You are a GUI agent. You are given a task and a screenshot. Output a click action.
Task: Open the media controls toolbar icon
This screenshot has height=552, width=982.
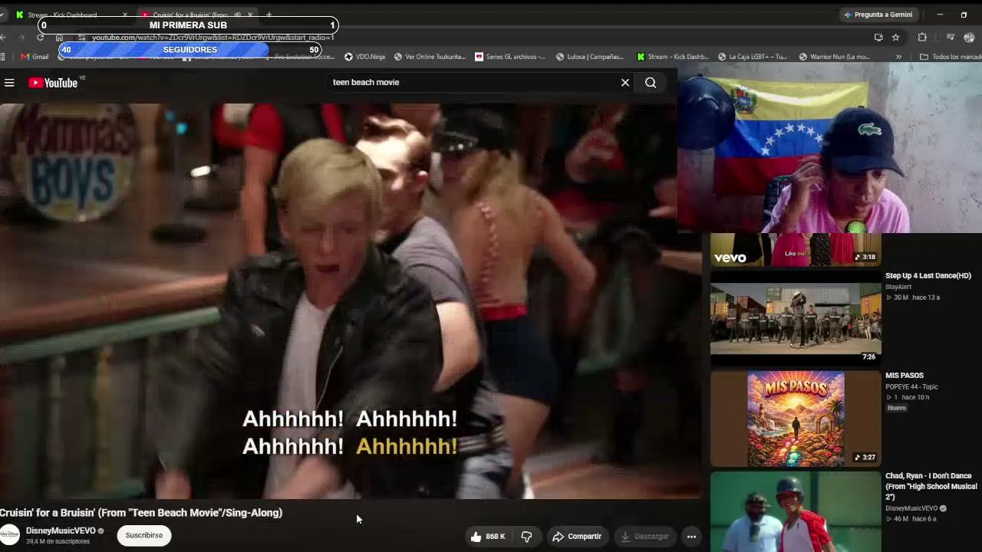[950, 37]
